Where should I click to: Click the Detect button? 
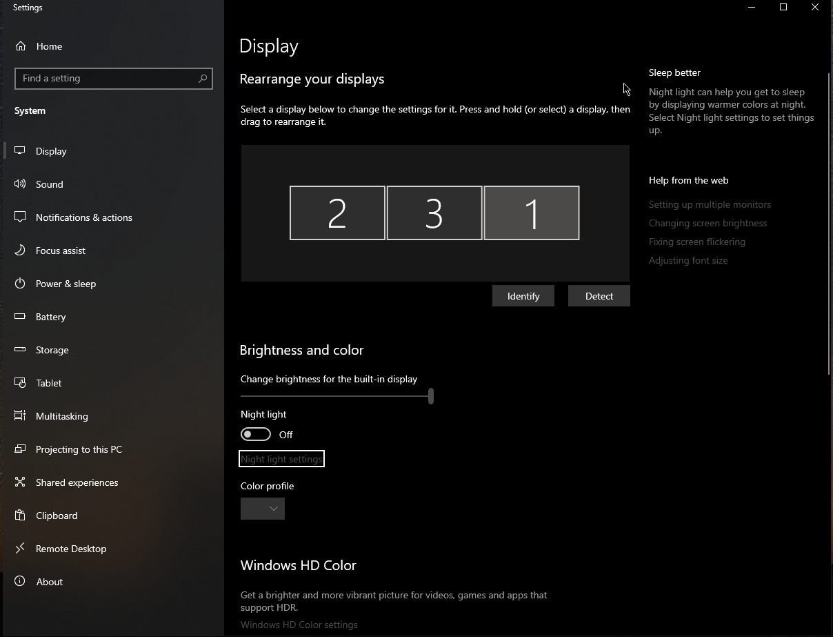[x=599, y=296]
